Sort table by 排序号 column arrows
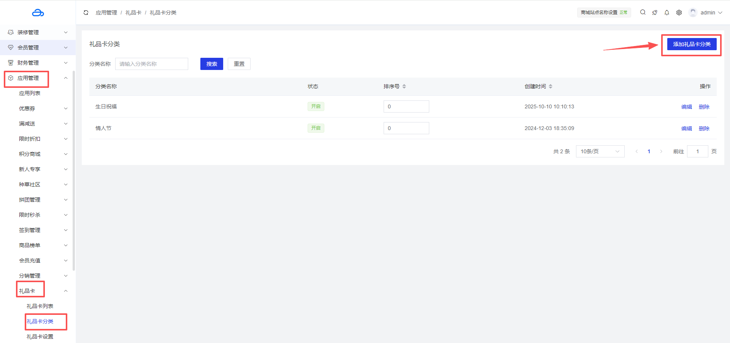730x343 pixels. [404, 87]
